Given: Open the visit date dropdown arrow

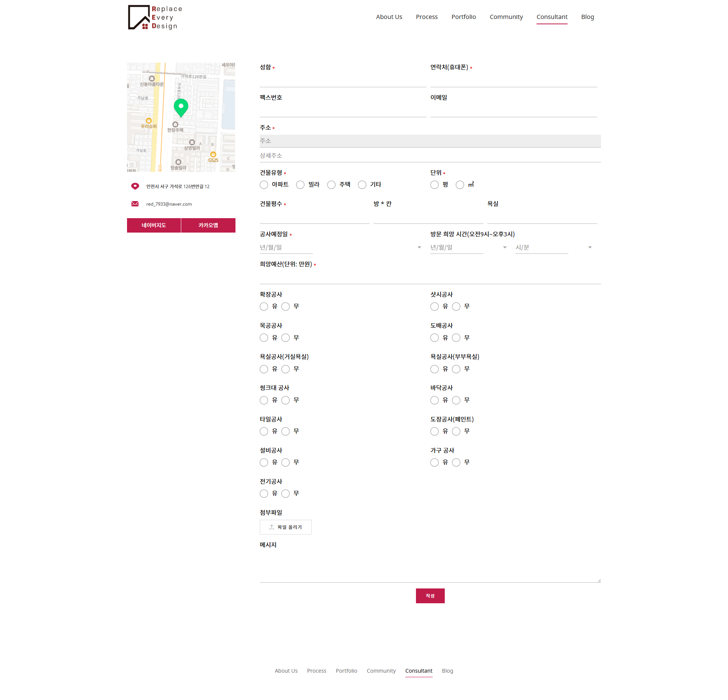Looking at the screenshot, I should click(x=505, y=247).
